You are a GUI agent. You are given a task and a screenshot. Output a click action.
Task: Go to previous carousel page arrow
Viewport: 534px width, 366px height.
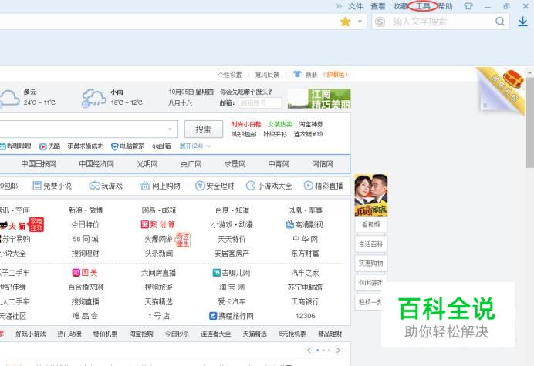(309, 350)
